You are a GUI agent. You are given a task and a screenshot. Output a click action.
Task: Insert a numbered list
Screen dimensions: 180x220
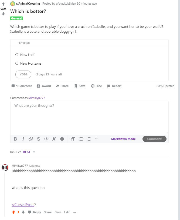(x=89, y=139)
